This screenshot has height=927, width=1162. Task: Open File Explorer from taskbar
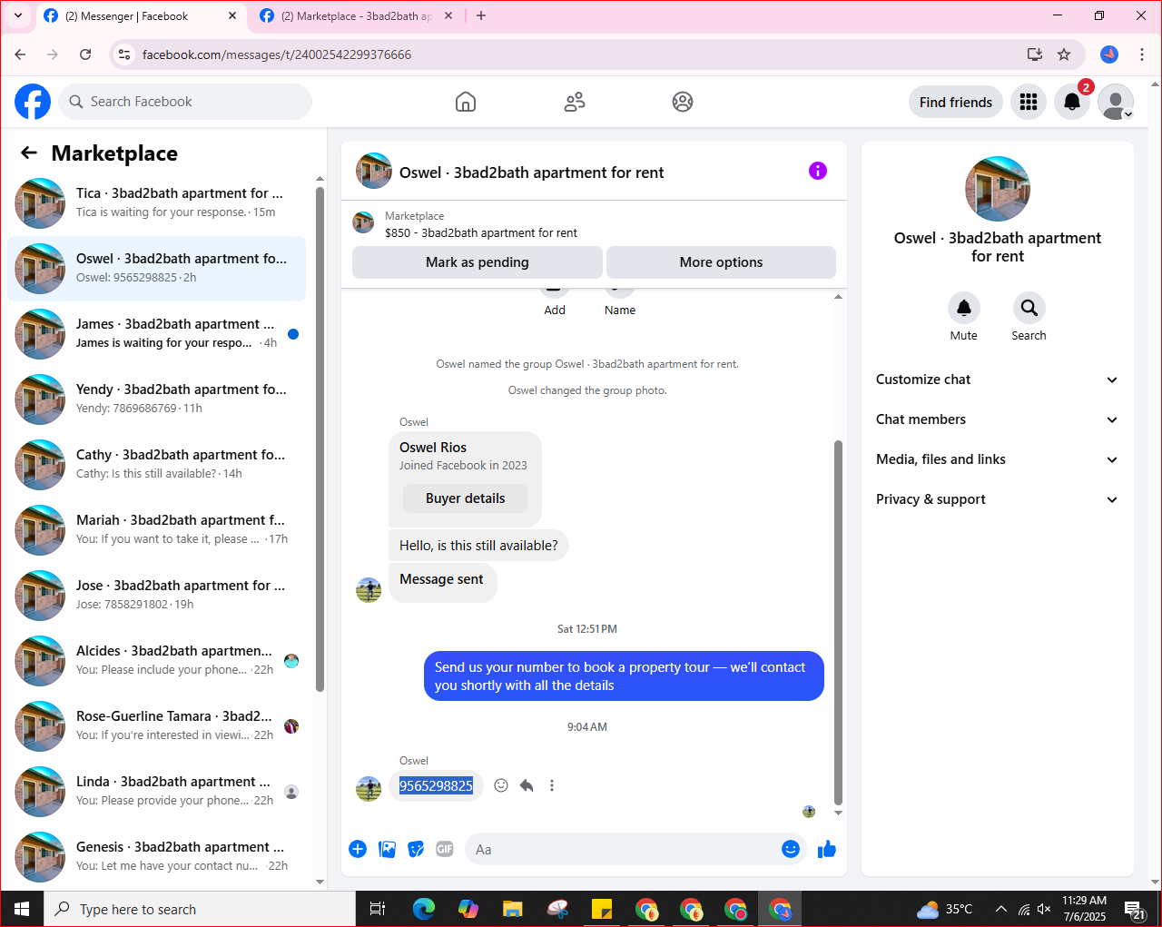[513, 909]
